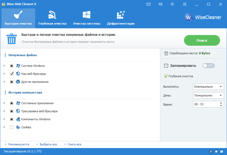The height and width of the screenshot is (155, 227).
Task: Toggle the Система Windows checkbox
Action: pos(11,66)
